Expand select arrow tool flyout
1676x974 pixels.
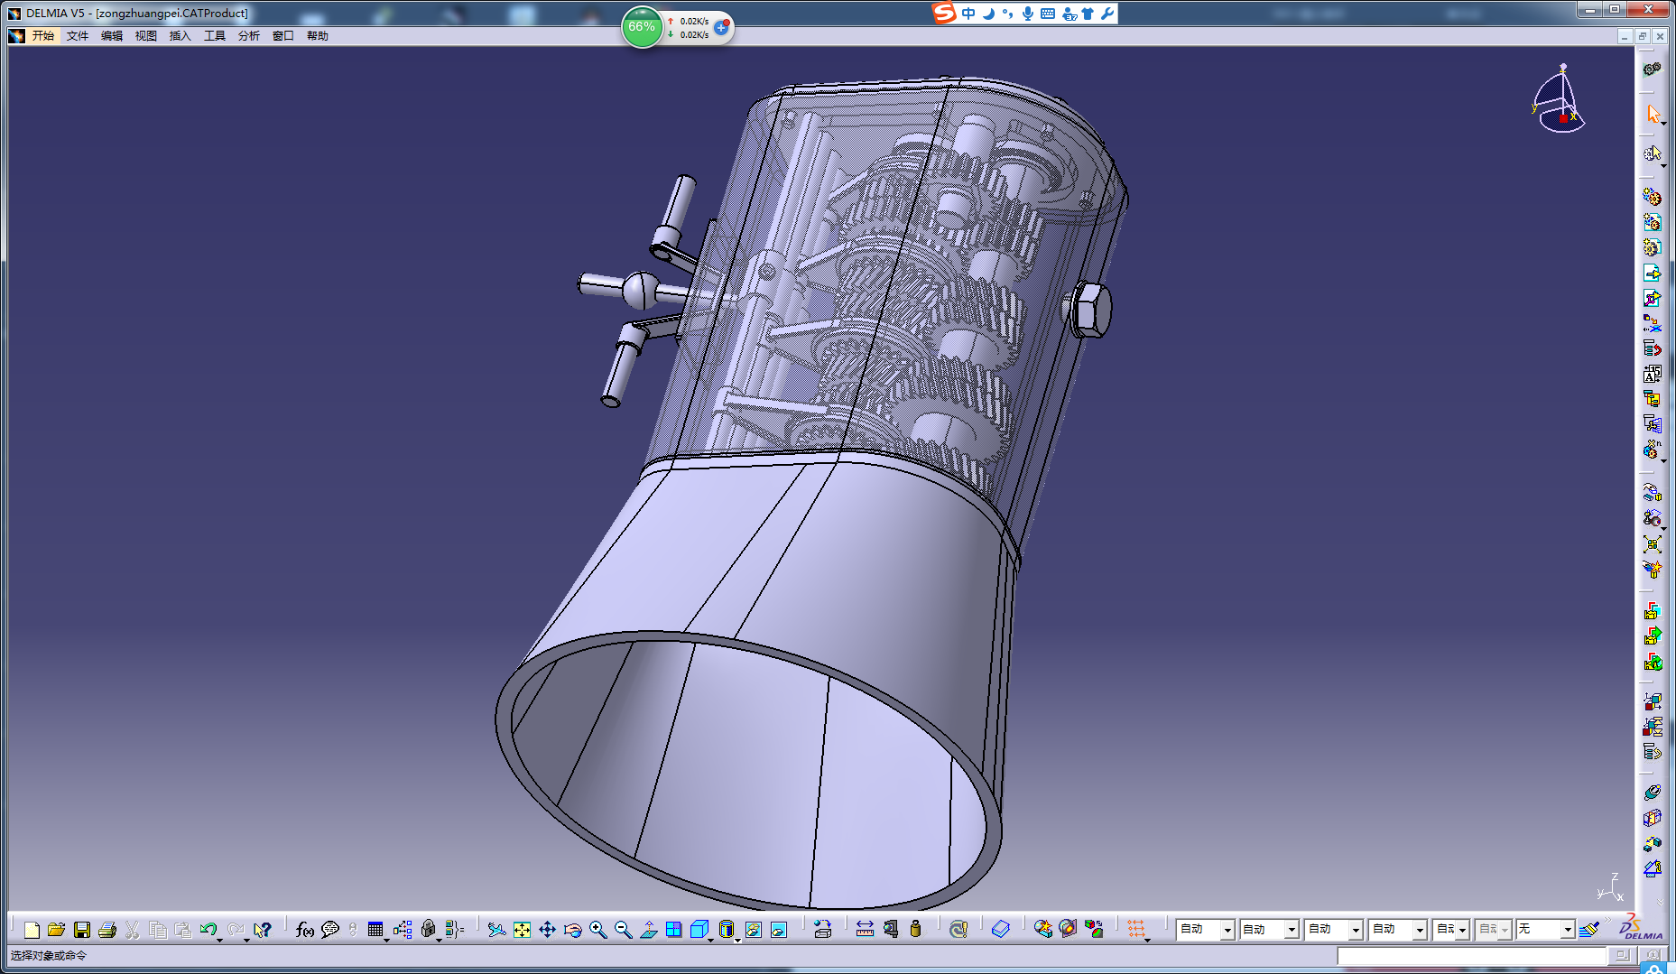[1663, 124]
